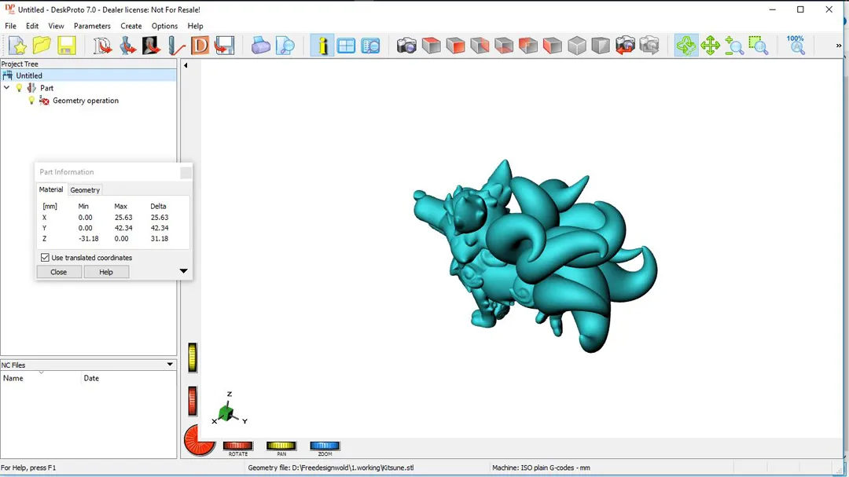Click the four-pane view layout icon

click(x=346, y=46)
